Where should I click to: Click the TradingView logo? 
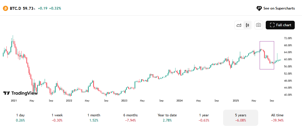[x=20, y=93]
